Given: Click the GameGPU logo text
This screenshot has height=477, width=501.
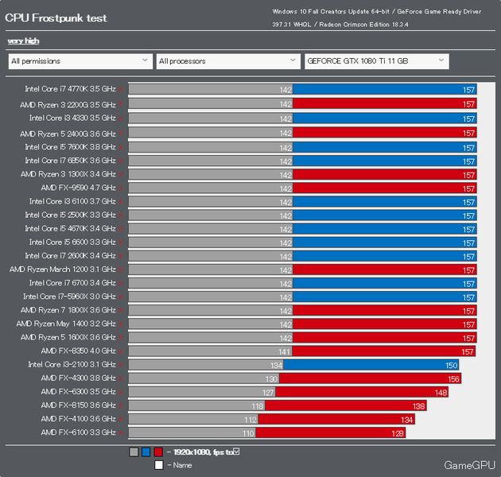Looking at the screenshot, I should [x=469, y=465].
